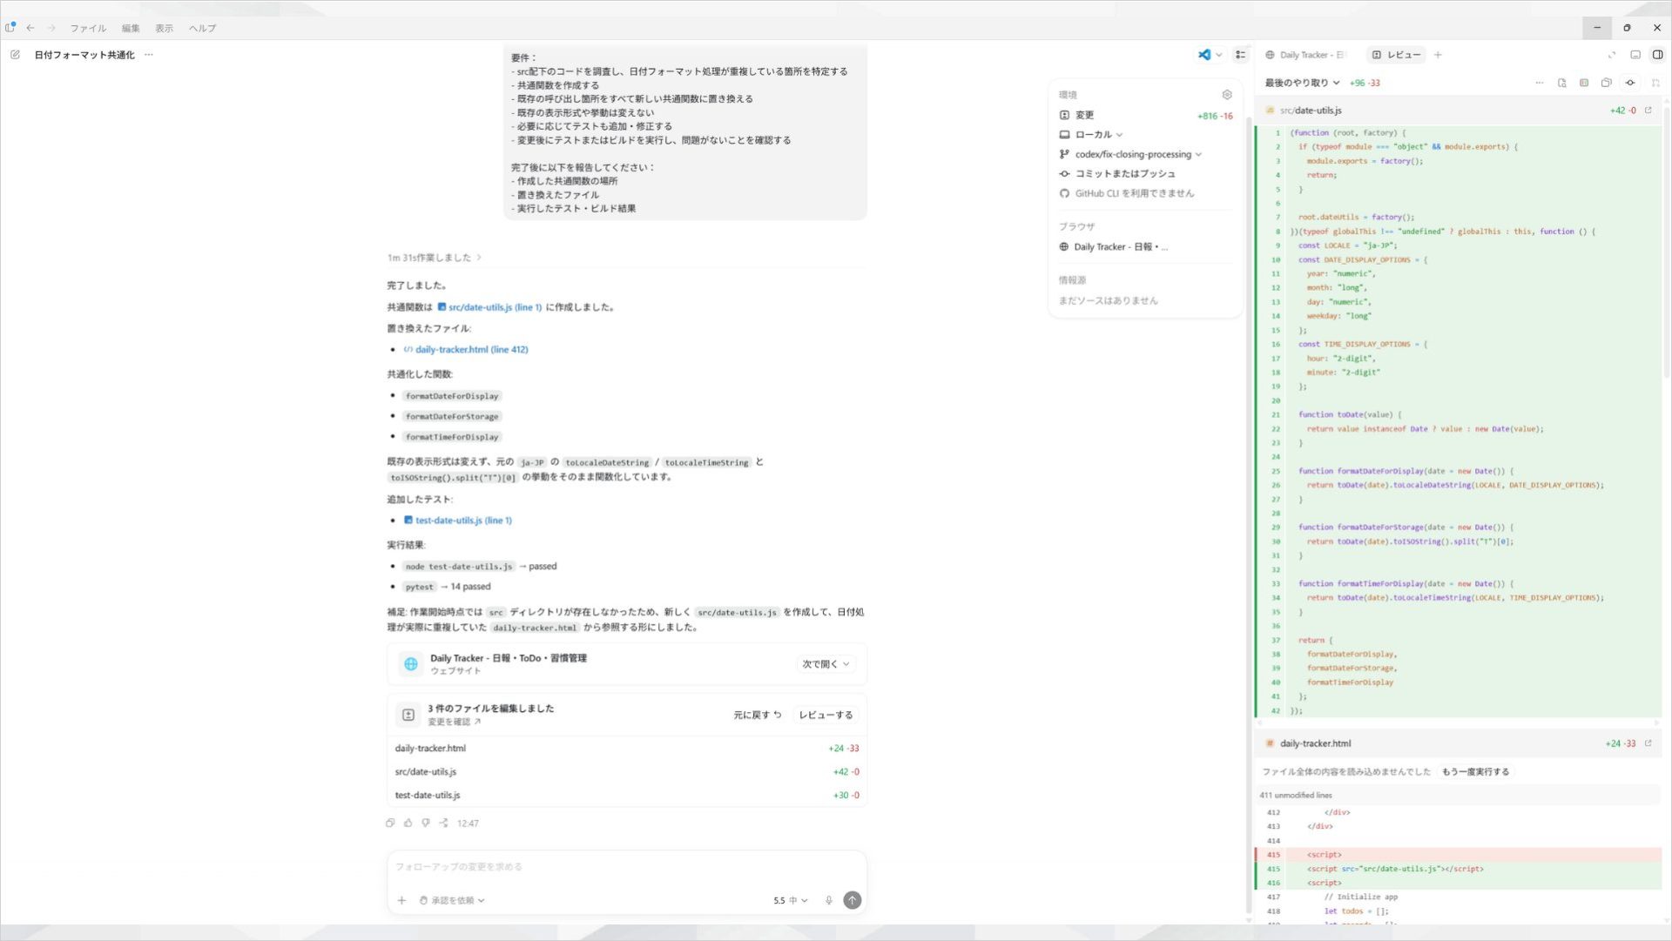This screenshot has height=941, width=1672.
Task: Go forward with the right arrow
Action: click(51, 28)
